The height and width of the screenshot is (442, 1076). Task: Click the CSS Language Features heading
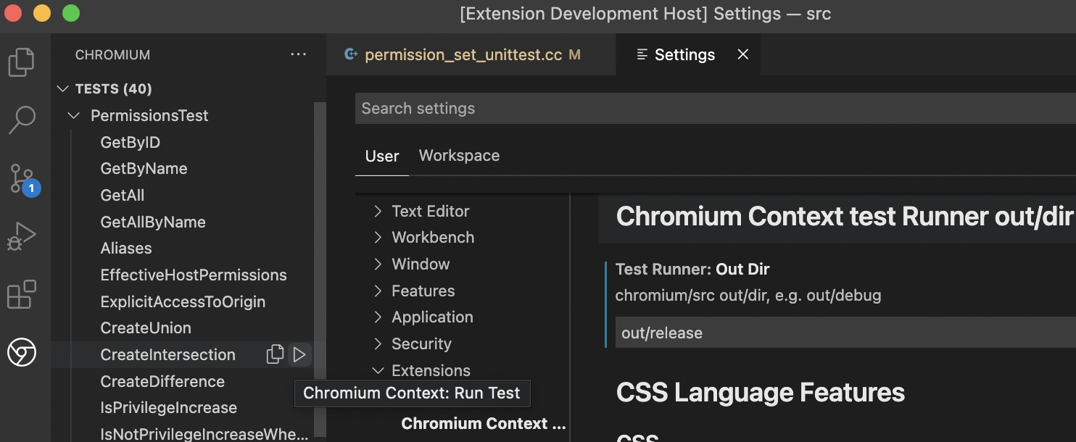tap(761, 393)
